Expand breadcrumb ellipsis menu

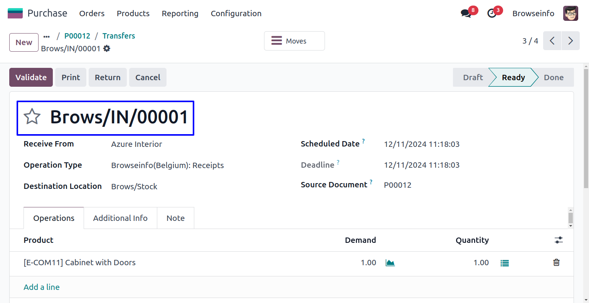click(x=47, y=37)
